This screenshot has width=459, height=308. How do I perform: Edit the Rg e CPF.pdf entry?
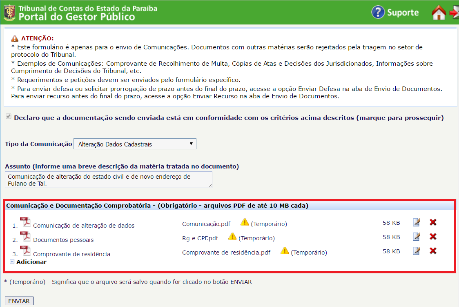417,237
